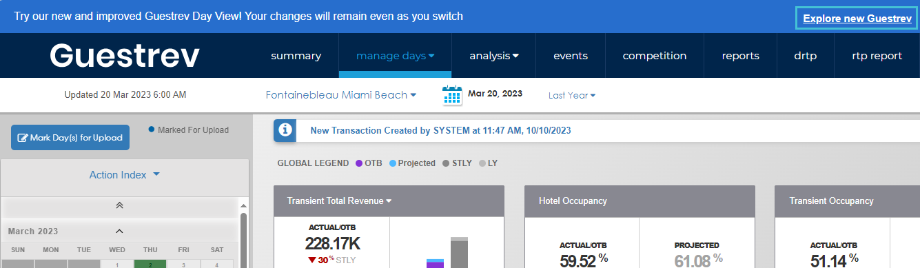The height and width of the screenshot is (268, 920).
Task: Toggle the LY legend item
Action: [x=488, y=163]
